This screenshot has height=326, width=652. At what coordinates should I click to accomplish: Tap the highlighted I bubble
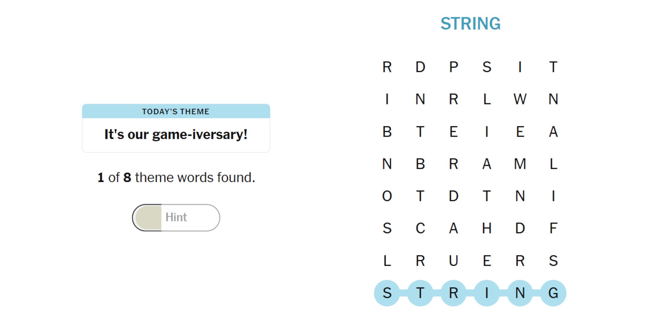(x=487, y=293)
